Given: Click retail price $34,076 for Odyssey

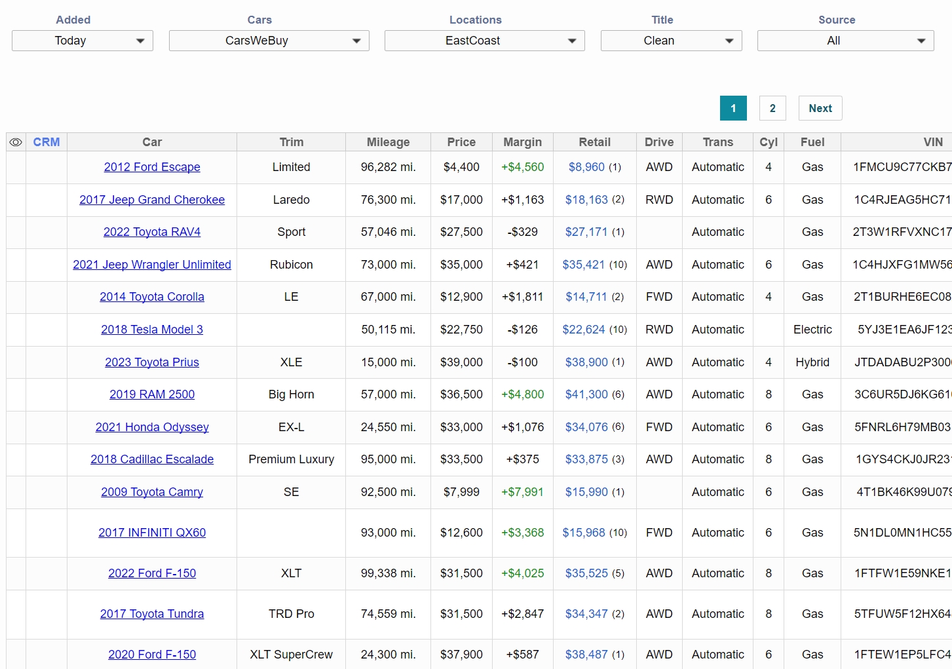Looking at the screenshot, I should (586, 427).
